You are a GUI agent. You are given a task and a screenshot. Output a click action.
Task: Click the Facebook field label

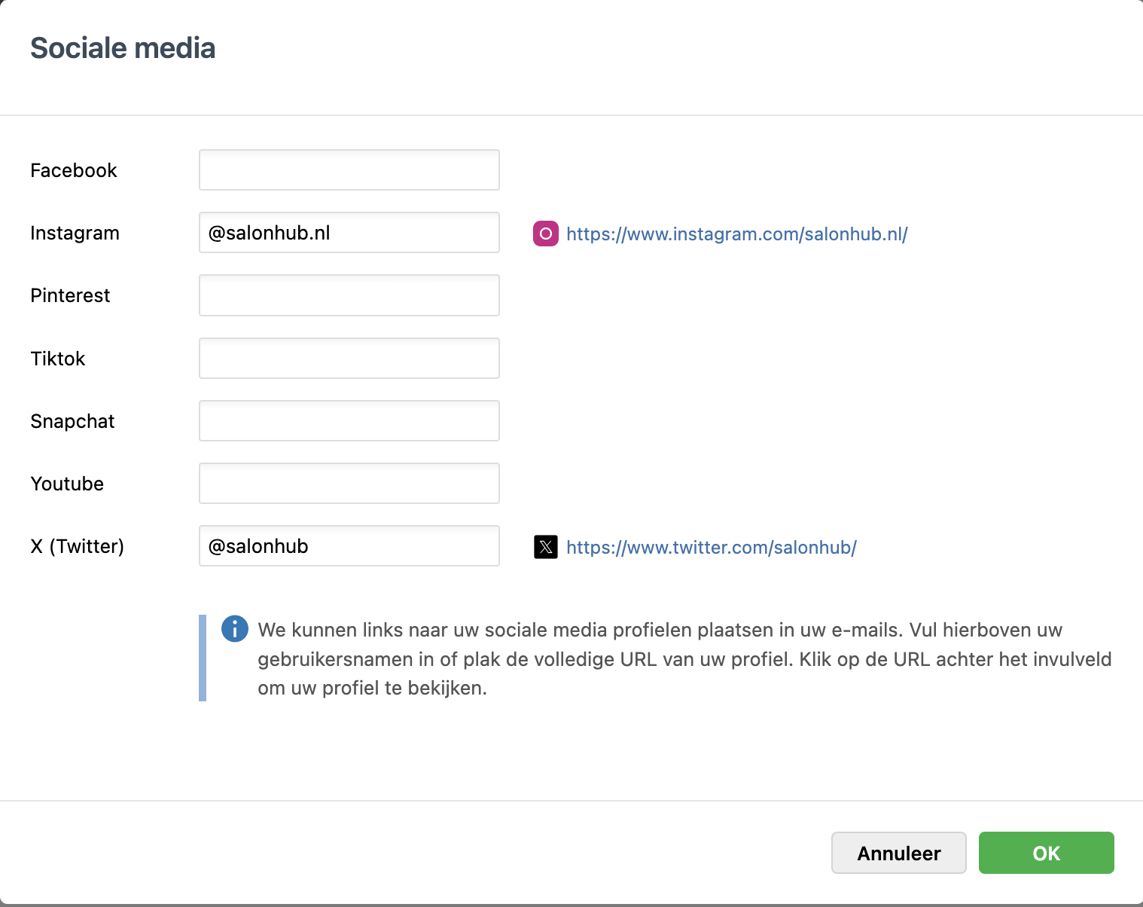pyautogui.click(x=74, y=171)
